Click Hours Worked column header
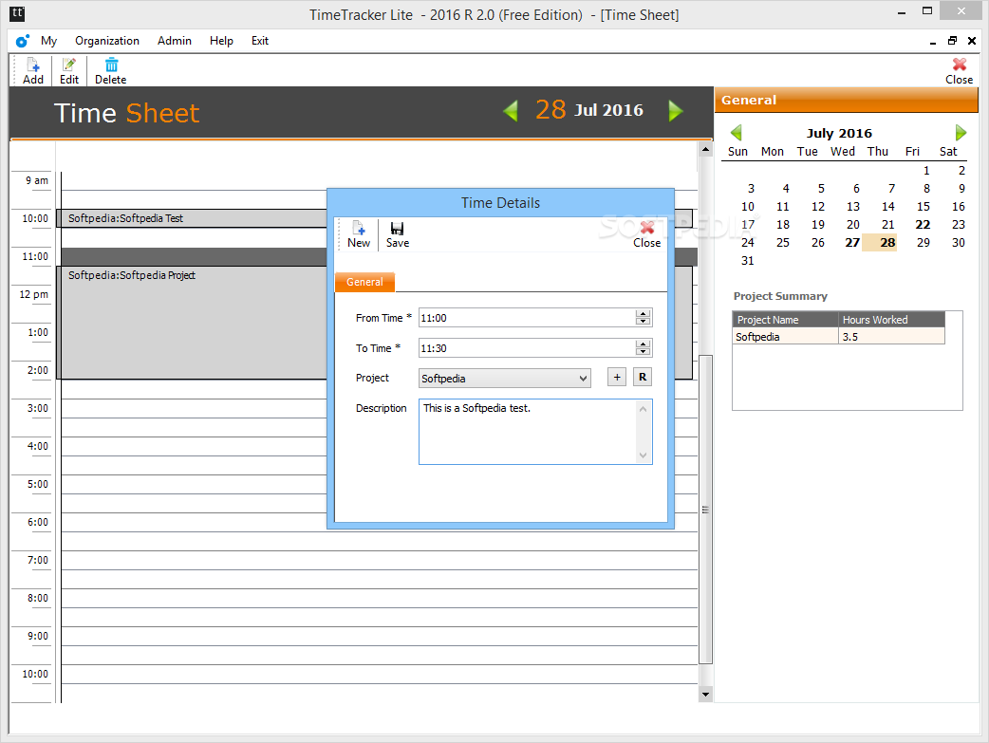The width and height of the screenshot is (989, 743). 892,320
